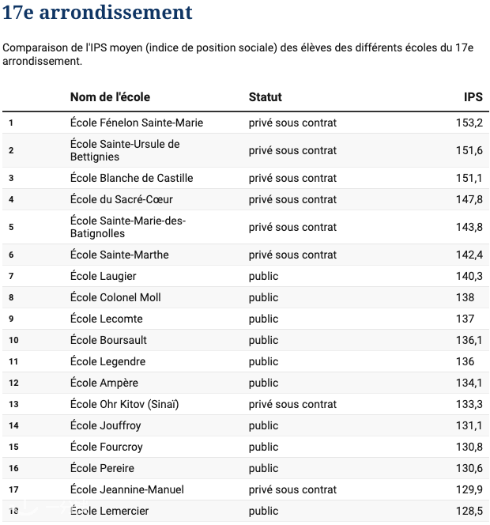Click on École Blanche de Castille
This screenshot has height=525, width=490.
(131, 178)
